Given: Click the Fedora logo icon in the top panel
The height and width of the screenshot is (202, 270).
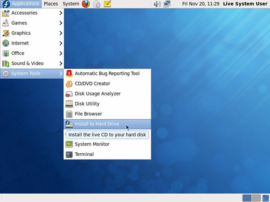Looking at the screenshot, I should pyautogui.click(x=6, y=4).
